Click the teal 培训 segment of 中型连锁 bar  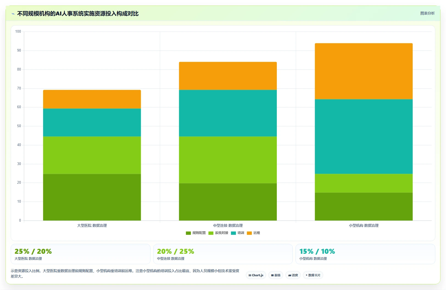[x=228, y=113]
